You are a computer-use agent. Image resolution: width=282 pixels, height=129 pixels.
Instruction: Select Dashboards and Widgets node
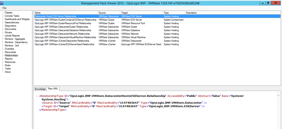[17, 19]
